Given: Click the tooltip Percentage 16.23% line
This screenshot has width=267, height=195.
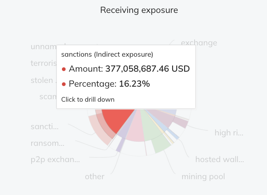Looking at the screenshot, I should click(109, 84).
